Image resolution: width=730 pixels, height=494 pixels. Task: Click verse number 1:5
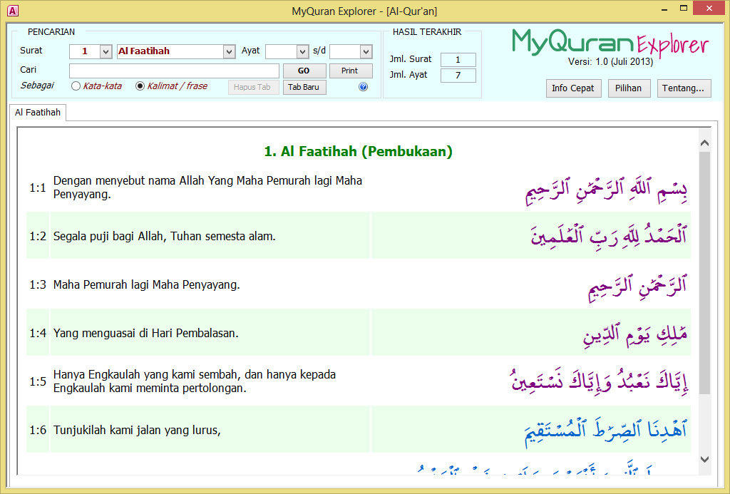(x=38, y=381)
